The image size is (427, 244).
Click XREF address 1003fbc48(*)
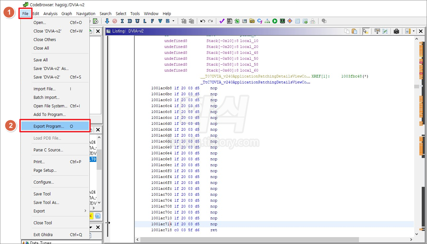(355, 76)
